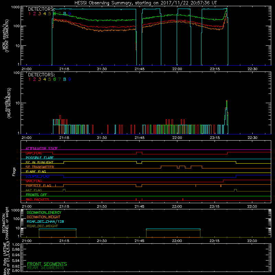Click the BAD_PACKETS flag label

pos(37,200)
